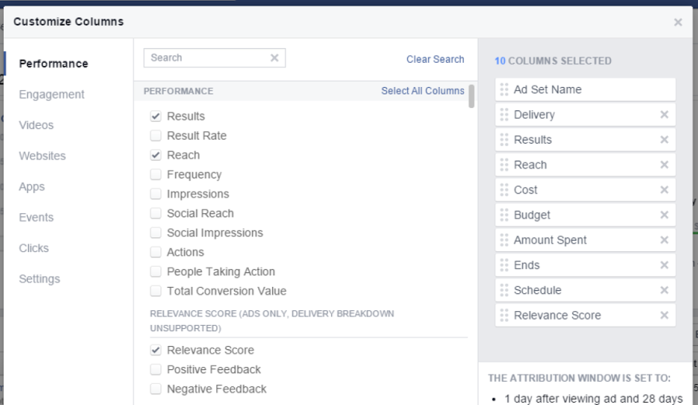
Task: Remove the Amount Spent column with its X icon
Action: pyautogui.click(x=664, y=240)
